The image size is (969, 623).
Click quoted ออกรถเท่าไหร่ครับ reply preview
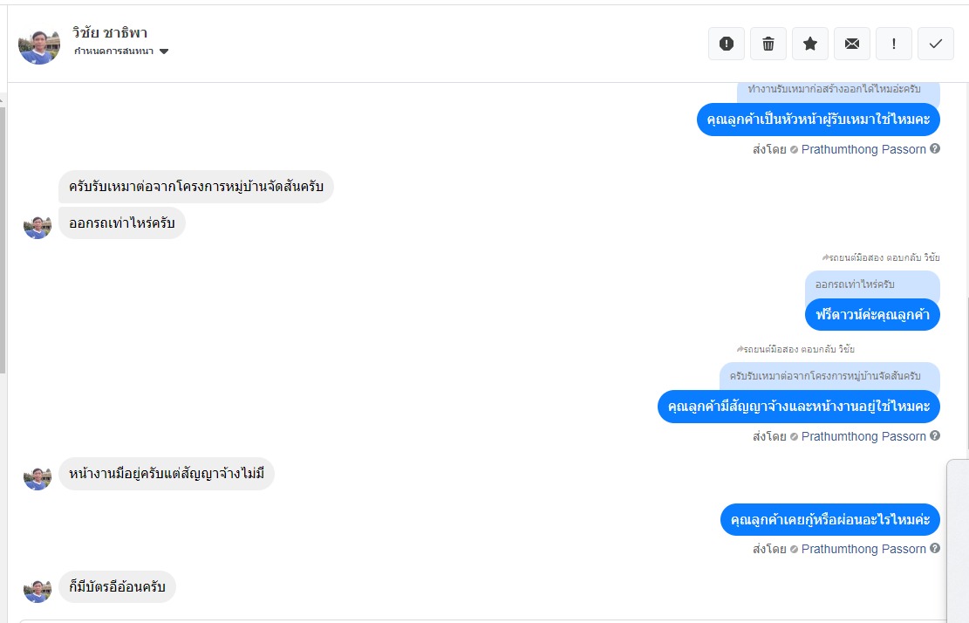tap(855, 284)
